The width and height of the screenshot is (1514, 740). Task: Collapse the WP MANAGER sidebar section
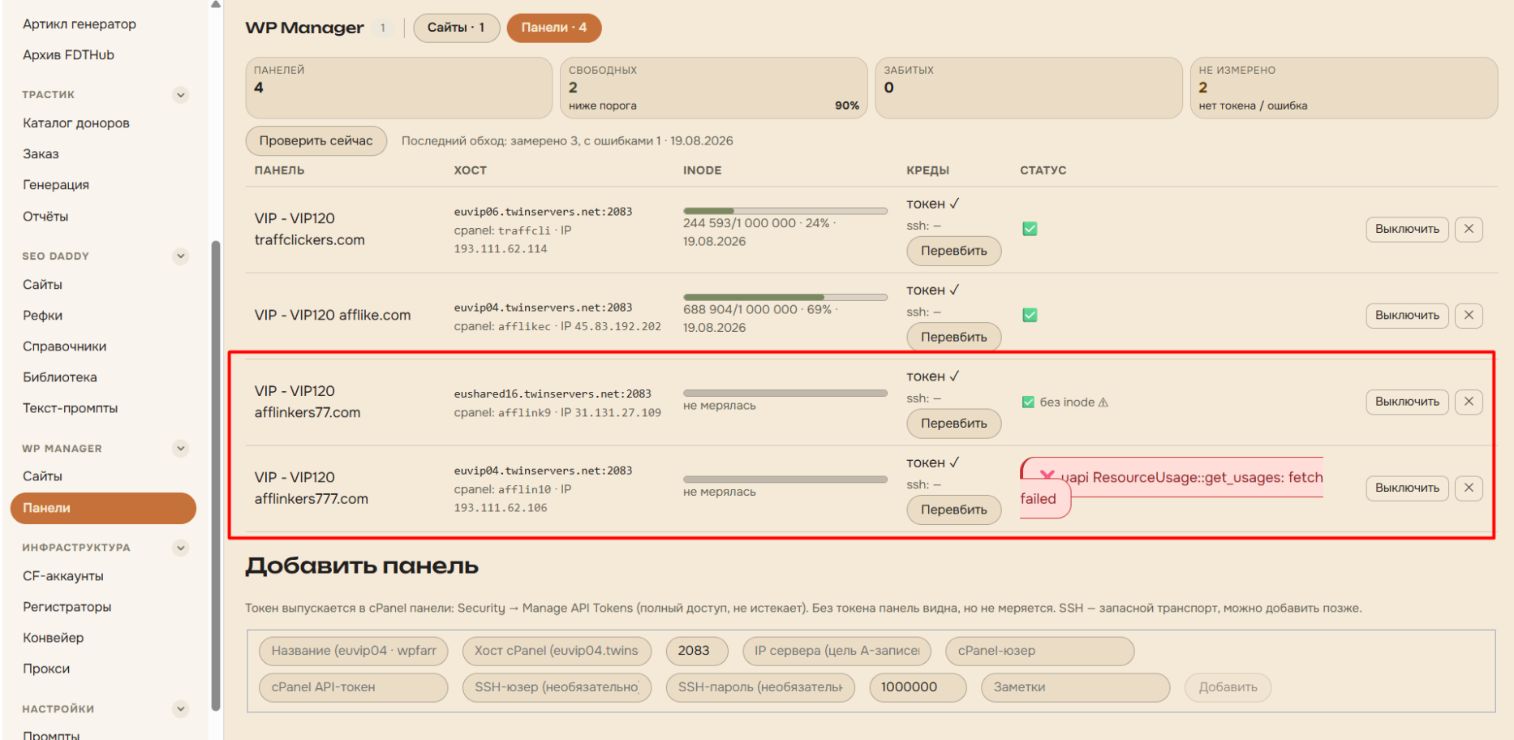click(x=181, y=449)
